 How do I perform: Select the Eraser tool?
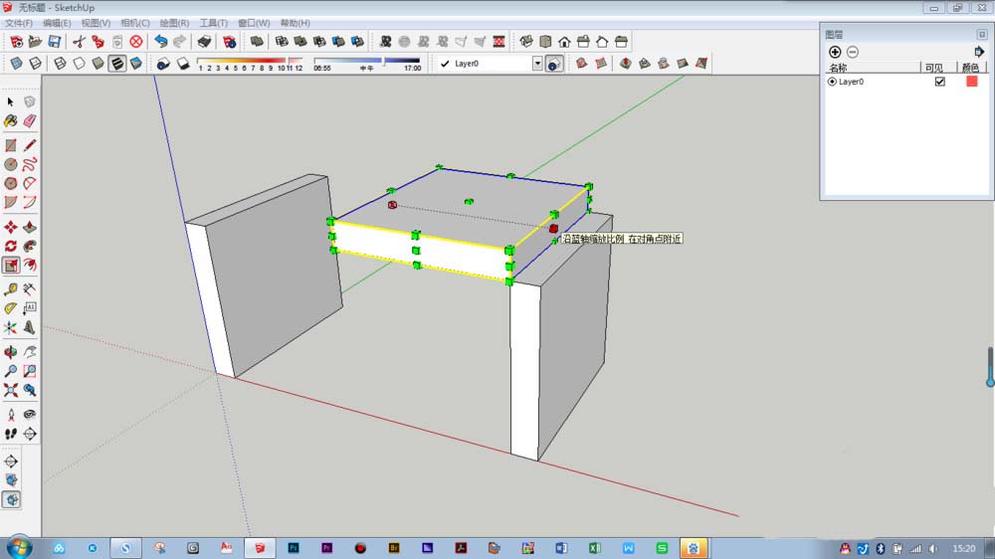click(30, 120)
